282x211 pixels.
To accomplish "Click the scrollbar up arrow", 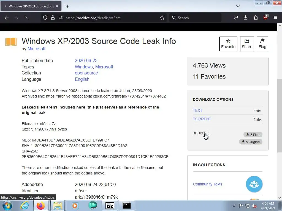I will 280,26.
